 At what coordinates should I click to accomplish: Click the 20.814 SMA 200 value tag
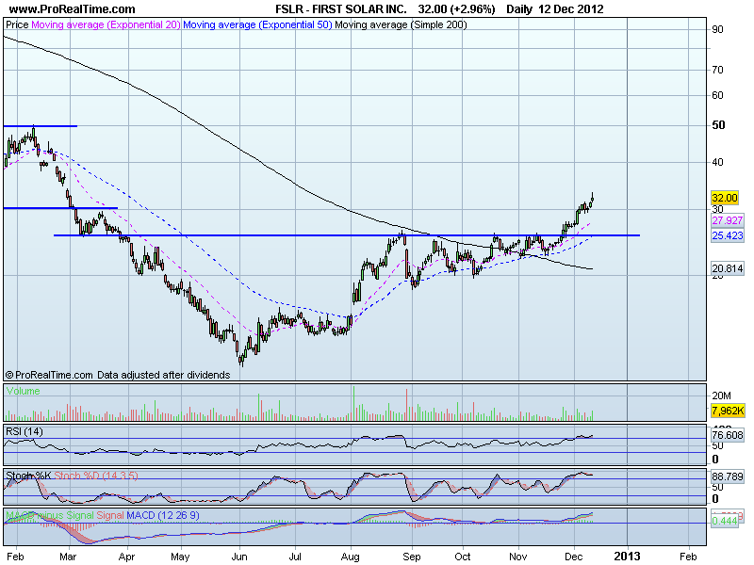point(727,268)
